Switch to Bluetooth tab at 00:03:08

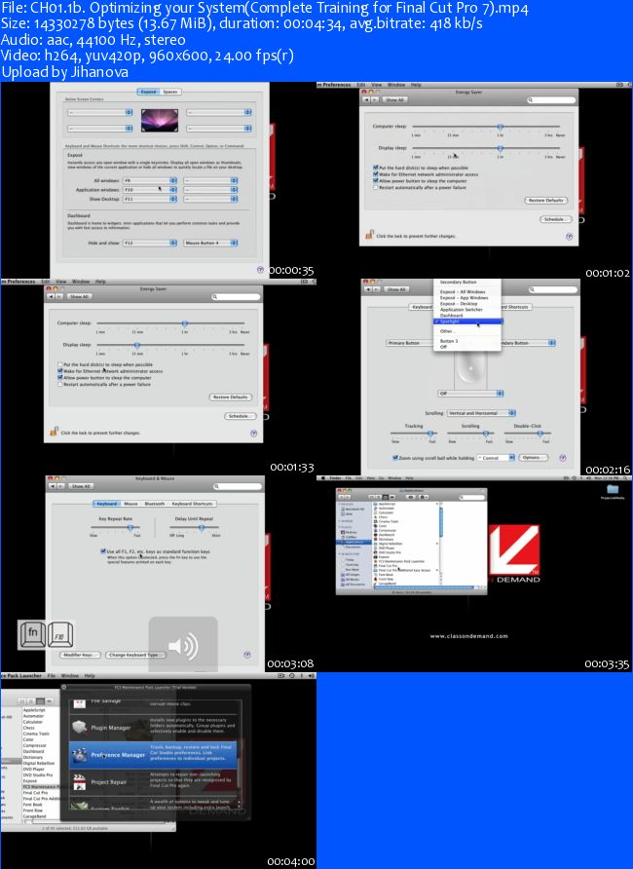155,504
